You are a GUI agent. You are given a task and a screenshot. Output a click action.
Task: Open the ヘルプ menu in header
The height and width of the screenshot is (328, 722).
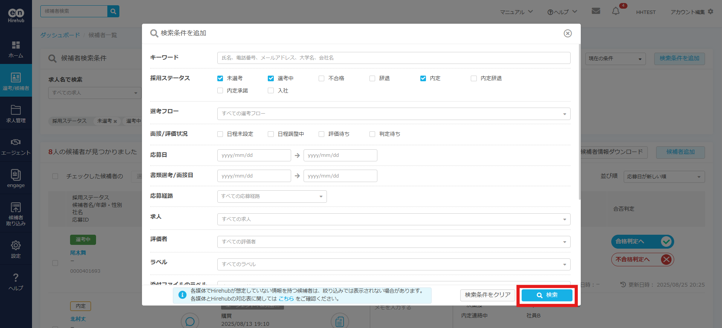pos(562,12)
